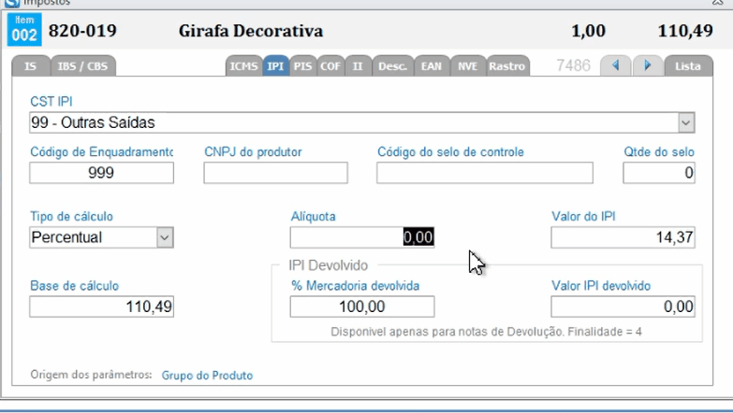
Task: Select the PIS tab
Action: [302, 66]
